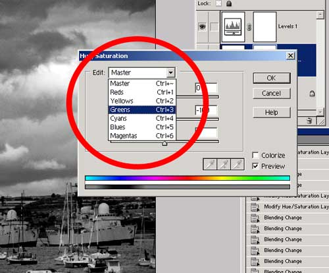Click the Lightness slider handle
Viewport: 329px width, 273px height.
pyautogui.click(x=164, y=144)
